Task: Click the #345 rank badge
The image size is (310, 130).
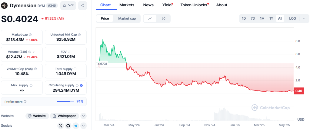Action: click(52, 5)
